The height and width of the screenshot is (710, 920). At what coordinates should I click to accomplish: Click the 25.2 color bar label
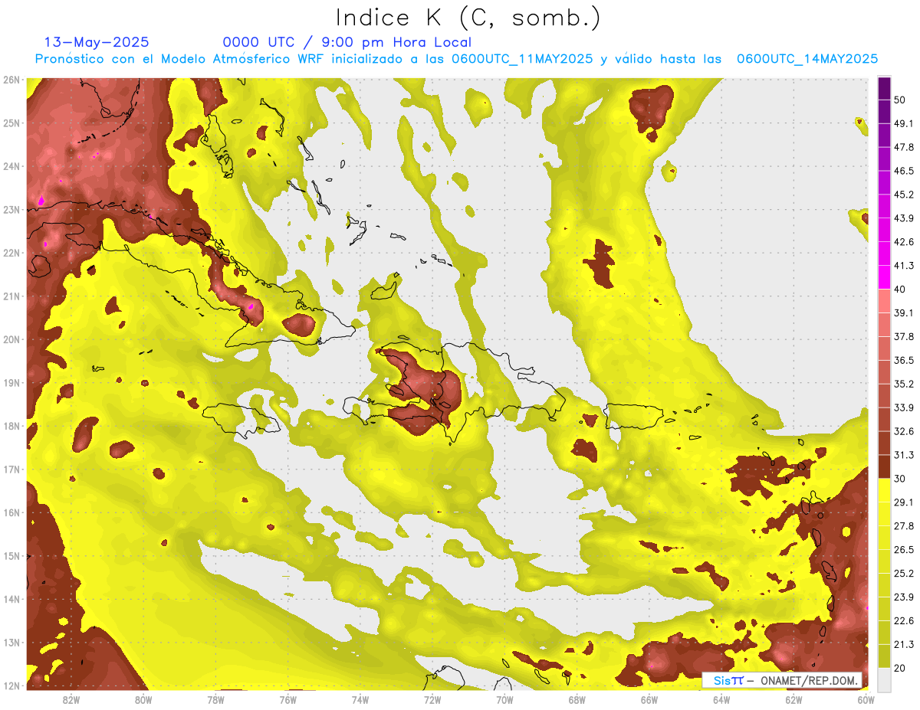(x=905, y=573)
